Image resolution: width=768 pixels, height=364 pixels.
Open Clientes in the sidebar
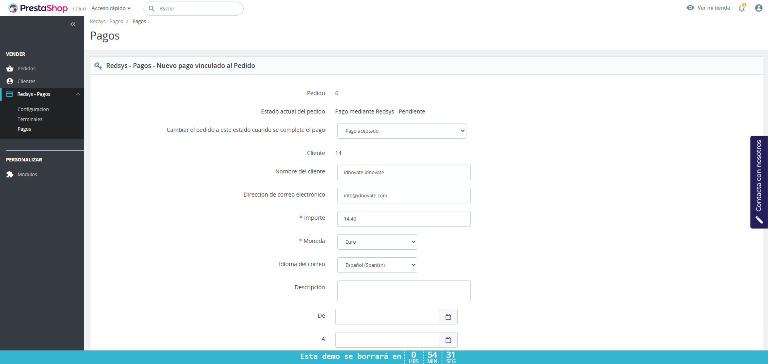tap(26, 81)
